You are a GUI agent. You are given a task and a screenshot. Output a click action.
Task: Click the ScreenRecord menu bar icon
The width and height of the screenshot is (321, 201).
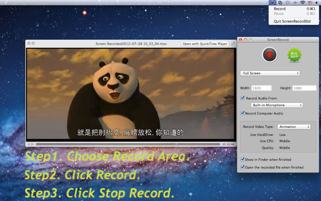point(272,3)
